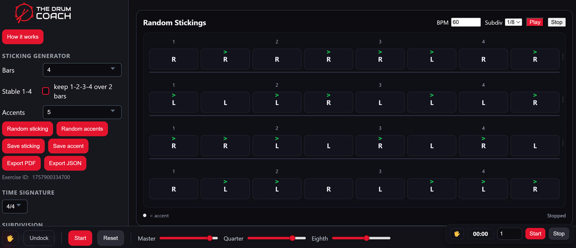Open the Bars dropdown

82,70
